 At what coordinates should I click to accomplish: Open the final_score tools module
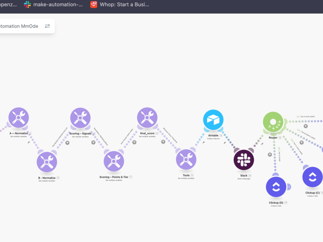point(147,117)
